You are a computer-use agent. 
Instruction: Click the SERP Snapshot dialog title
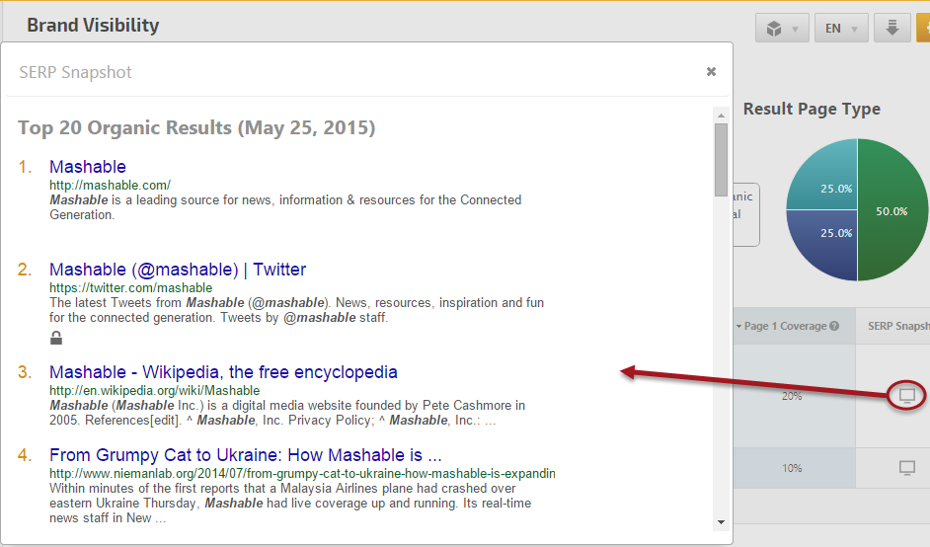tap(75, 72)
